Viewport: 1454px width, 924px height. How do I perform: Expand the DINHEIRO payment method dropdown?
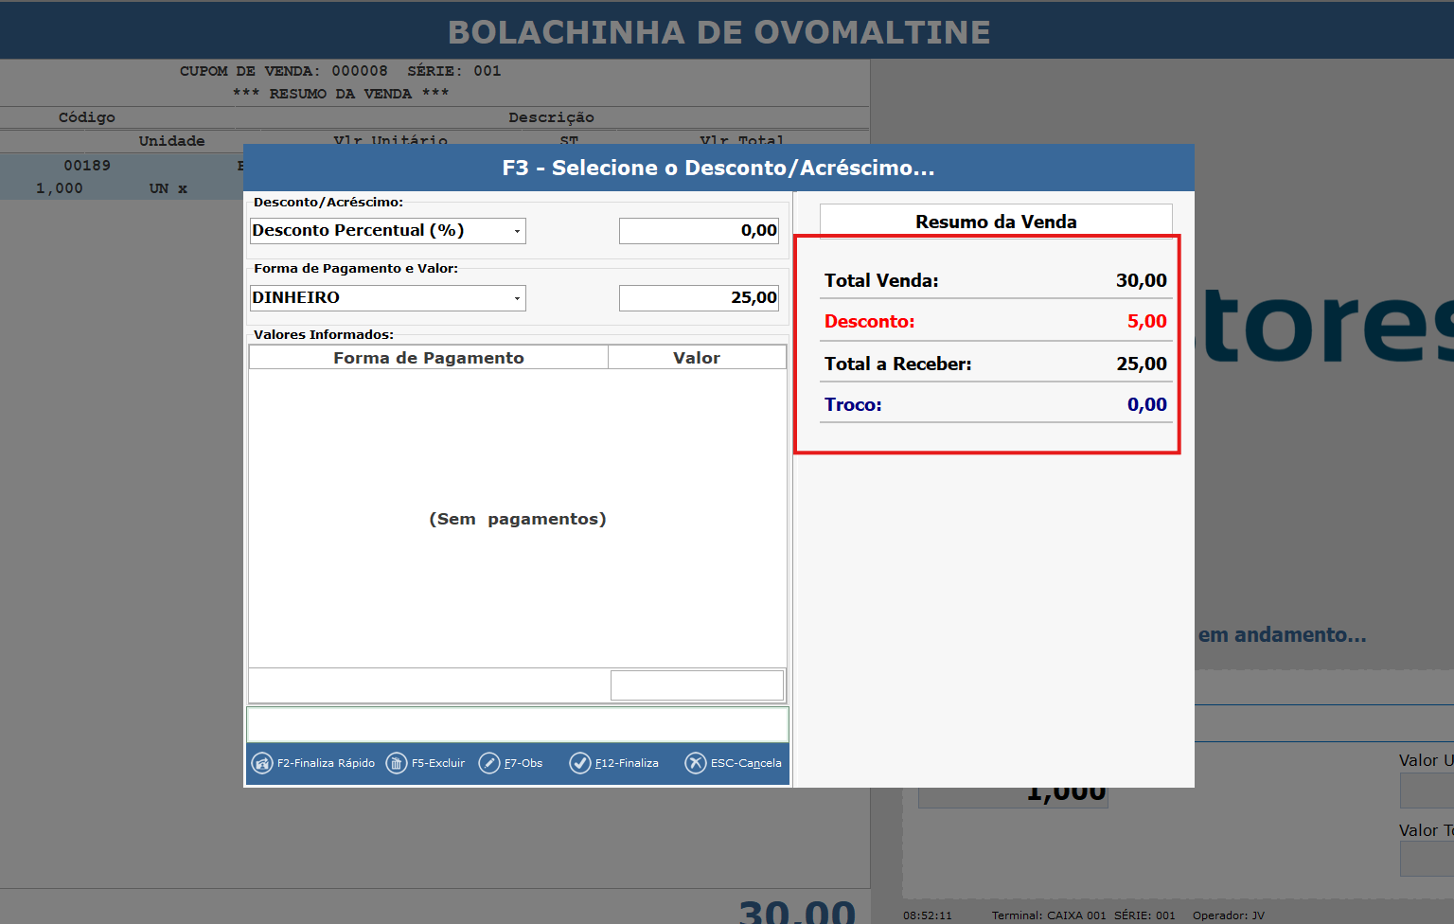click(517, 298)
